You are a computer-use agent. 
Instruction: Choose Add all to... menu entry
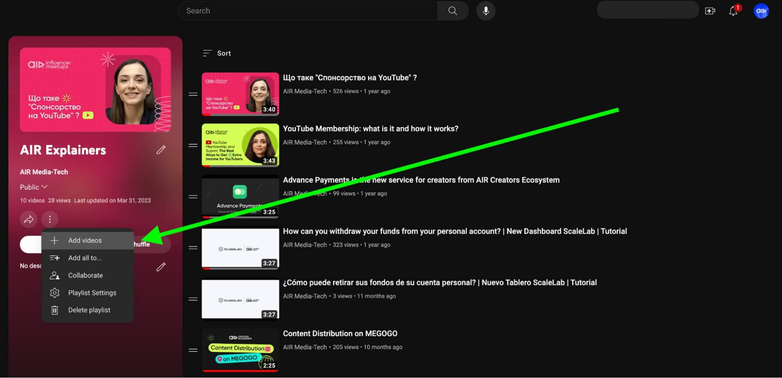[88, 258]
